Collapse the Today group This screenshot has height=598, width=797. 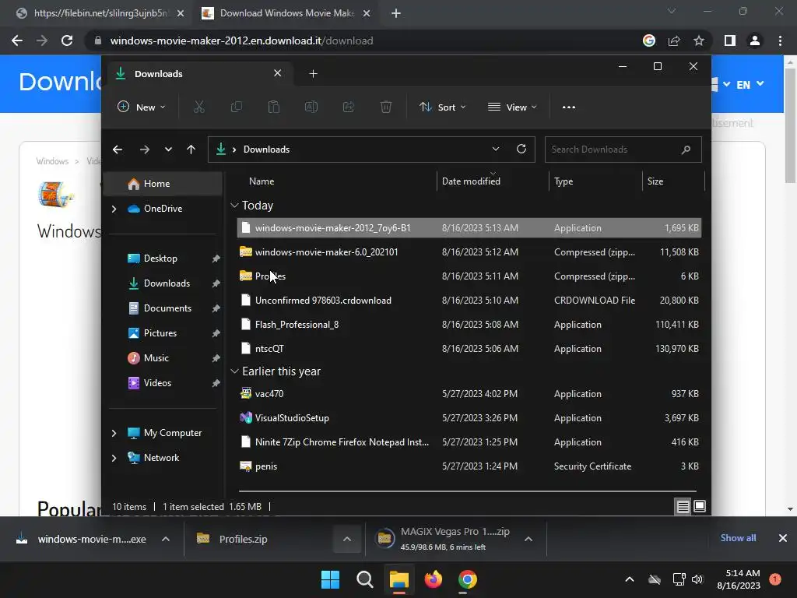tap(234, 206)
